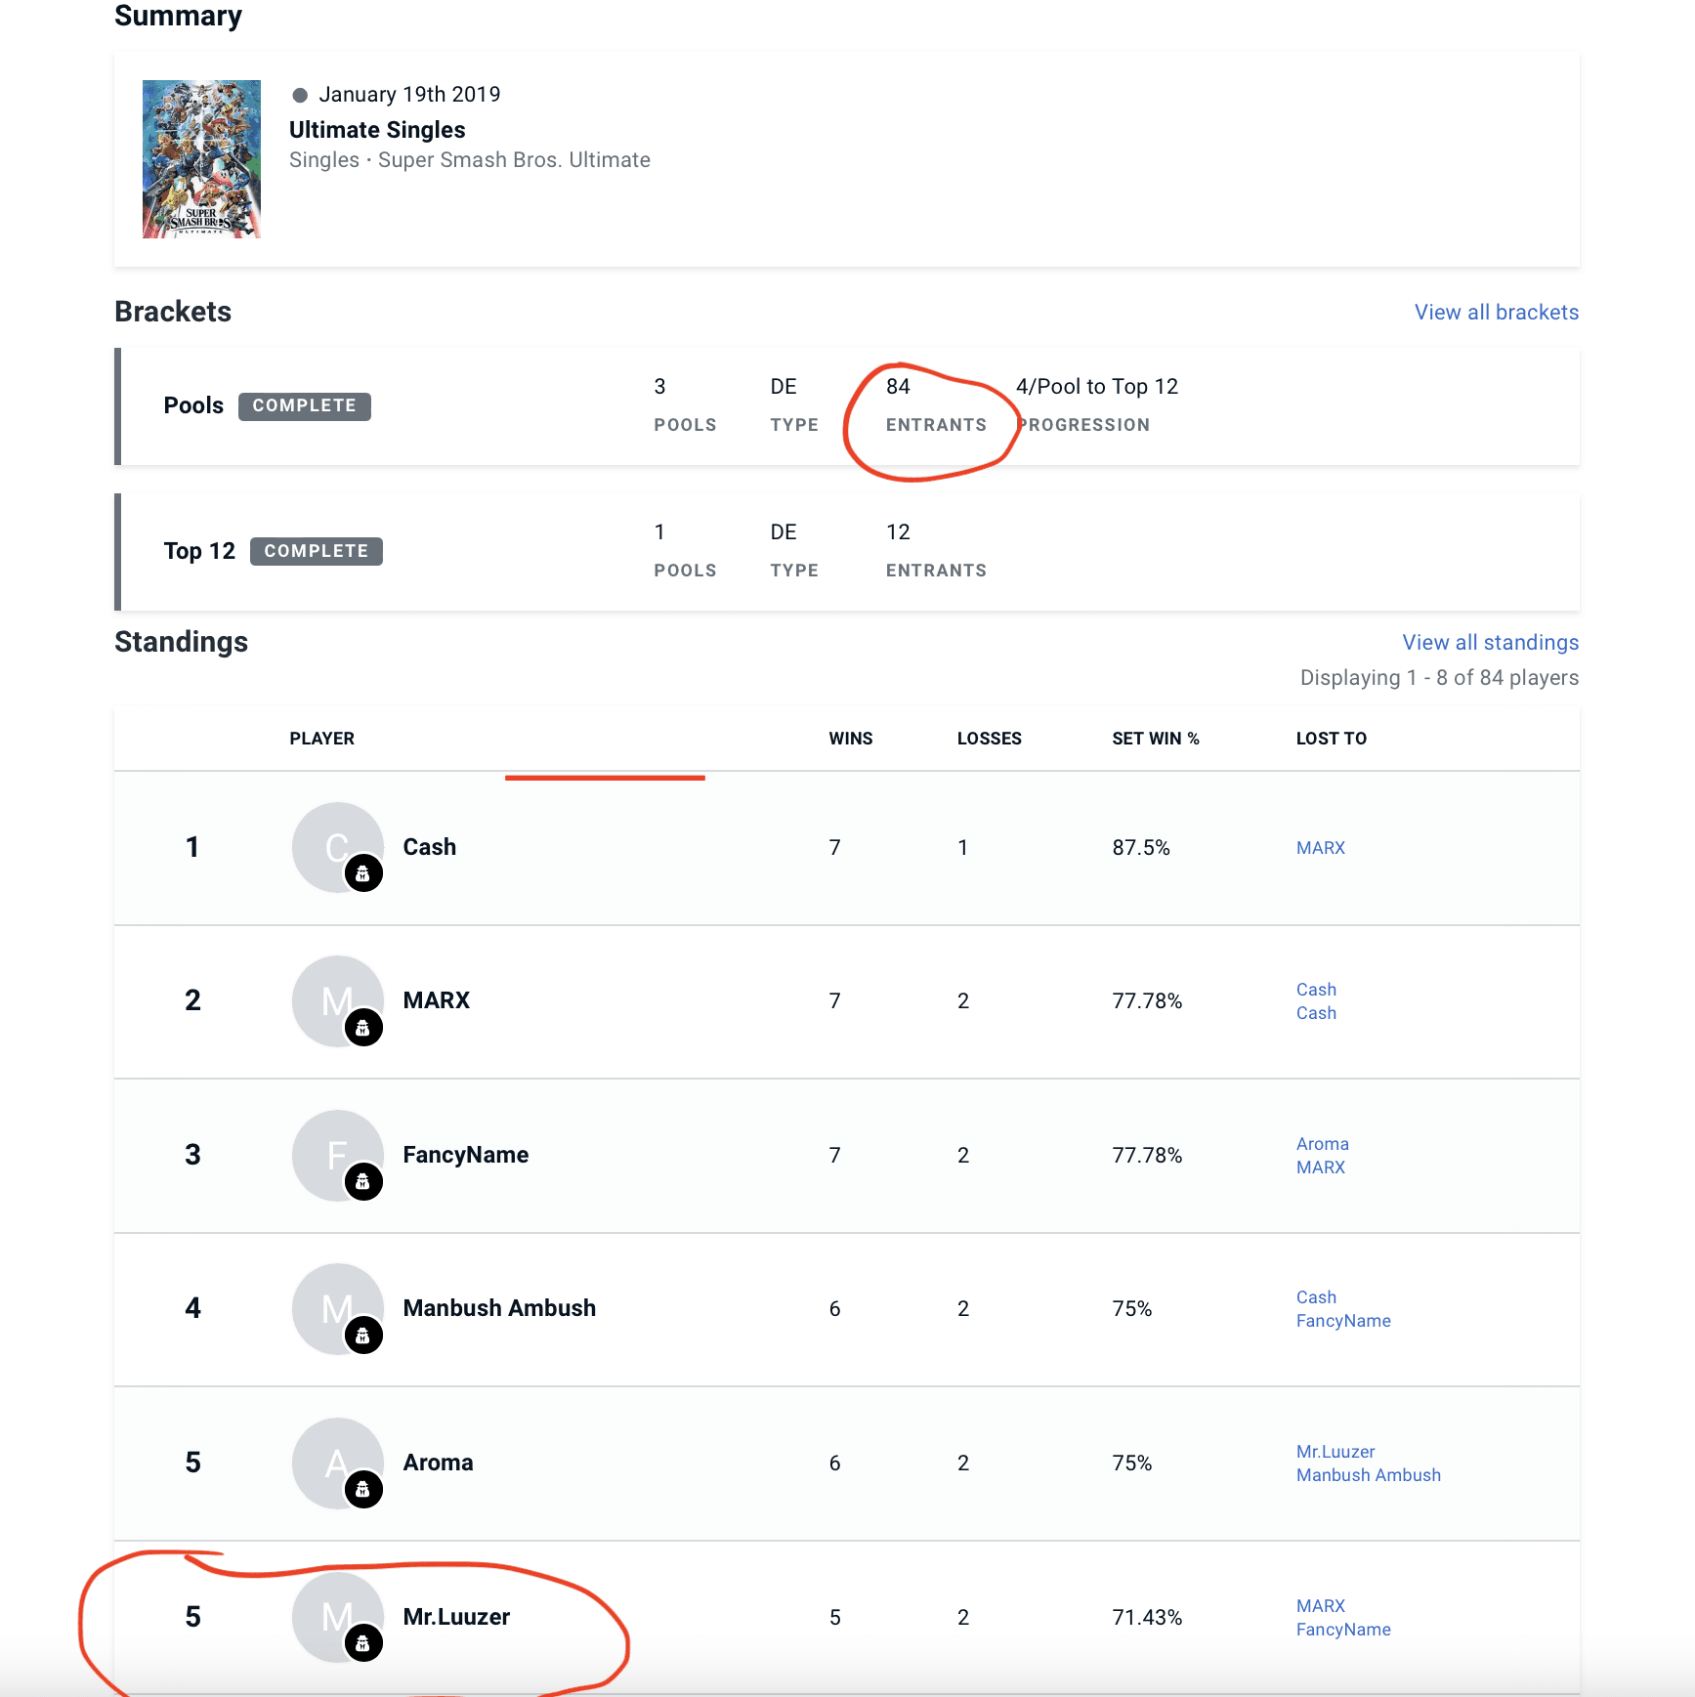Viewport: 1695px width, 1697px height.
Task: Click MARX's avatar icon
Action: click(337, 1000)
